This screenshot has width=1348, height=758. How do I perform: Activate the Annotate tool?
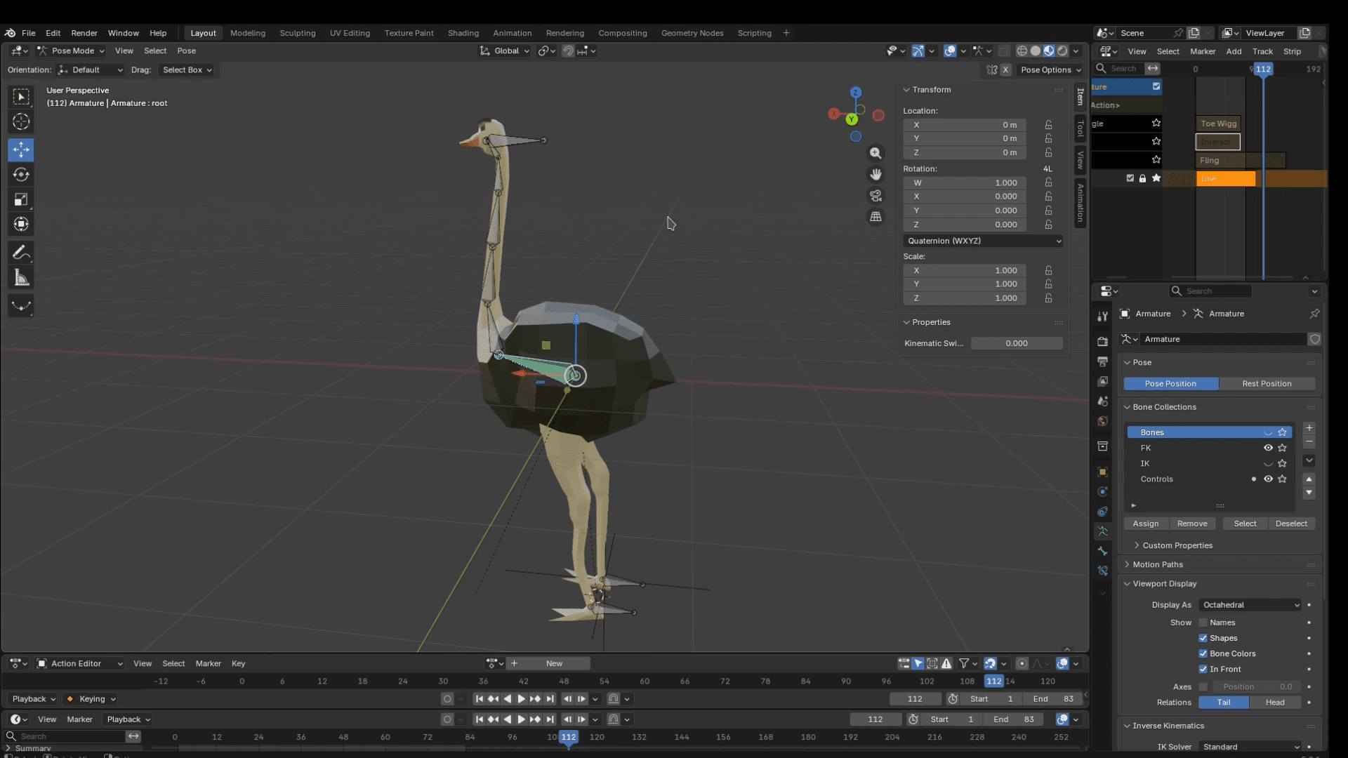click(x=20, y=252)
